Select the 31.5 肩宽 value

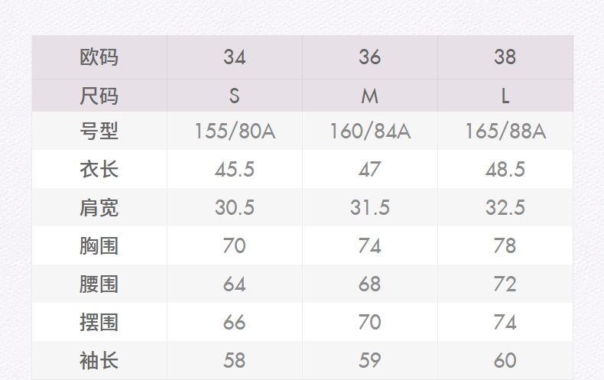pos(370,207)
